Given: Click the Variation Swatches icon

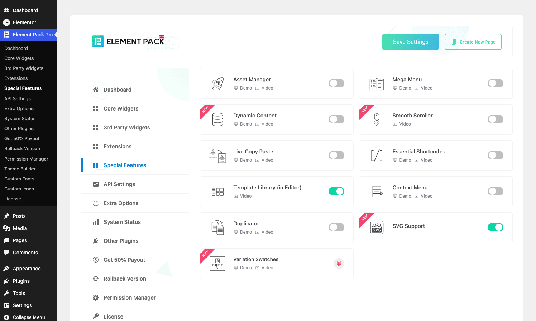Looking at the screenshot, I should [x=218, y=264].
